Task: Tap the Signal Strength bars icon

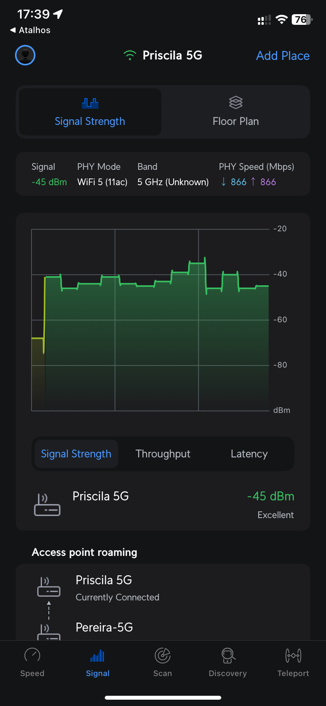Action: [90, 103]
